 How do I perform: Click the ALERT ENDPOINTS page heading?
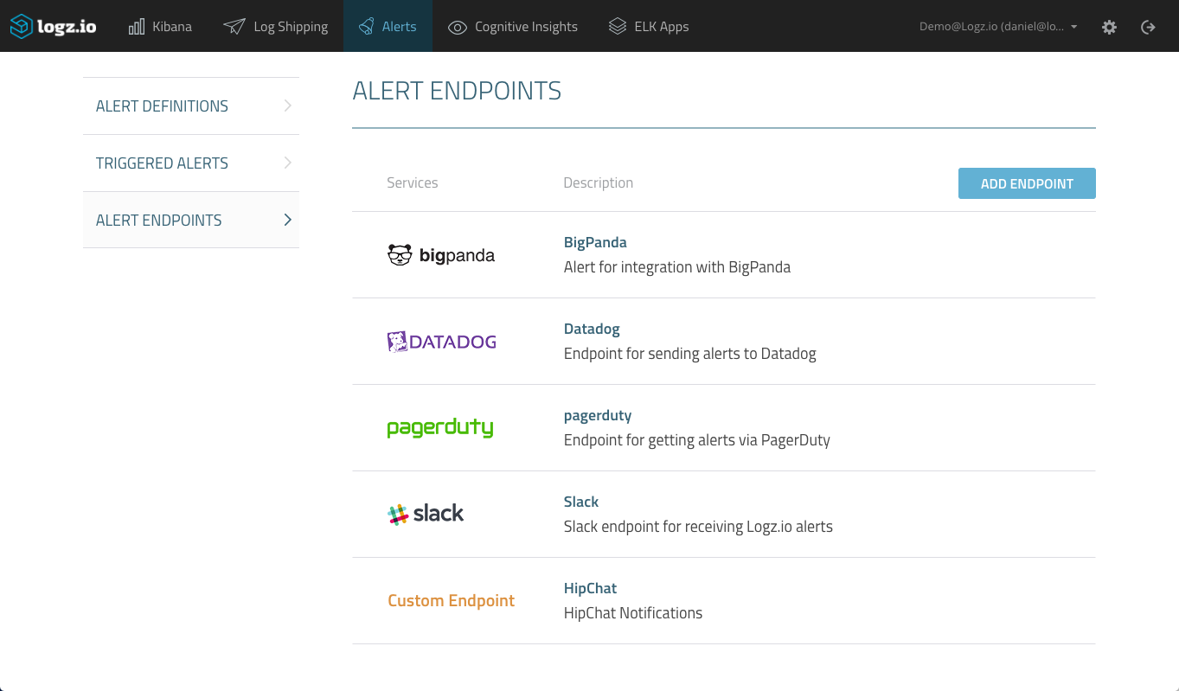457,91
